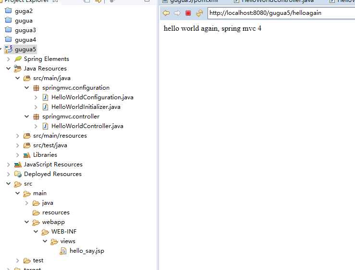Expand HelloWorldInitializer.java members

(x=36, y=107)
